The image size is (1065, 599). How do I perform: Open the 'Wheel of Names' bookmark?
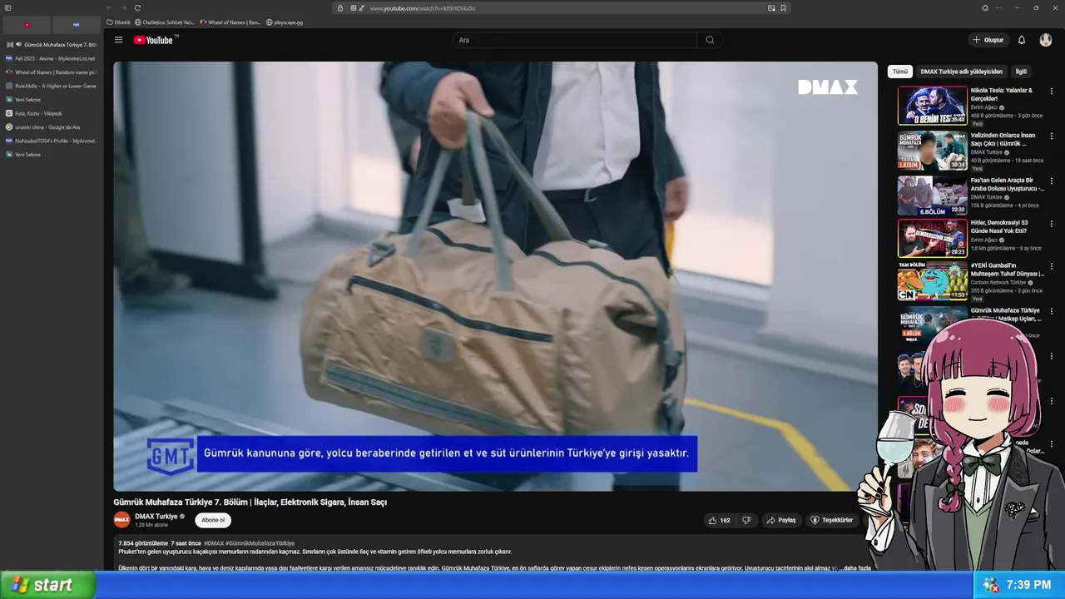(x=230, y=22)
